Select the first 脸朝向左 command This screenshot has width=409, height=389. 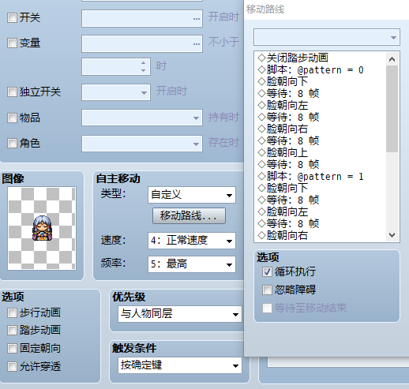pos(283,105)
